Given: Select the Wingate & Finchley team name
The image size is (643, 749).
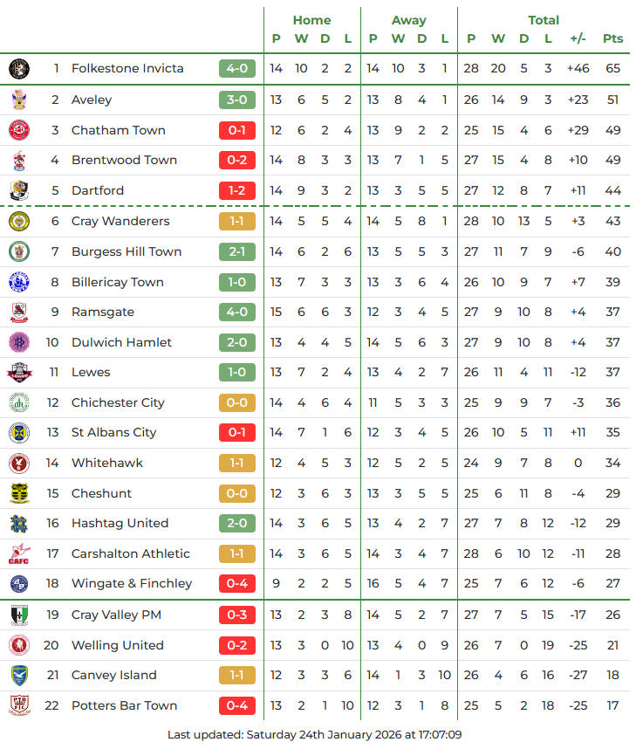Looking at the screenshot, I should coord(131,583).
